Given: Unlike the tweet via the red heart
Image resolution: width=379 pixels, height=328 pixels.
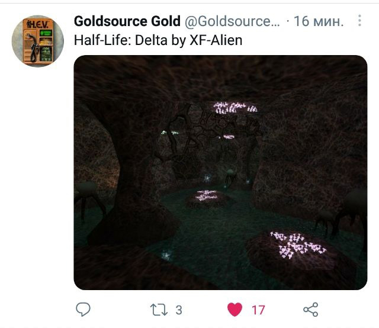Looking at the screenshot, I should pyautogui.click(x=235, y=310).
